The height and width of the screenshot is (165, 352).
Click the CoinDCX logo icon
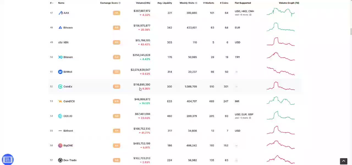click(x=60, y=101)
